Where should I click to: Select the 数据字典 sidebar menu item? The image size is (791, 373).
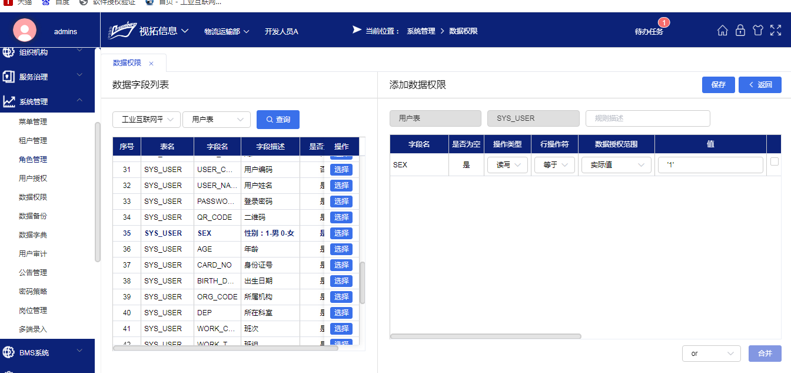(x=33, y=235)
